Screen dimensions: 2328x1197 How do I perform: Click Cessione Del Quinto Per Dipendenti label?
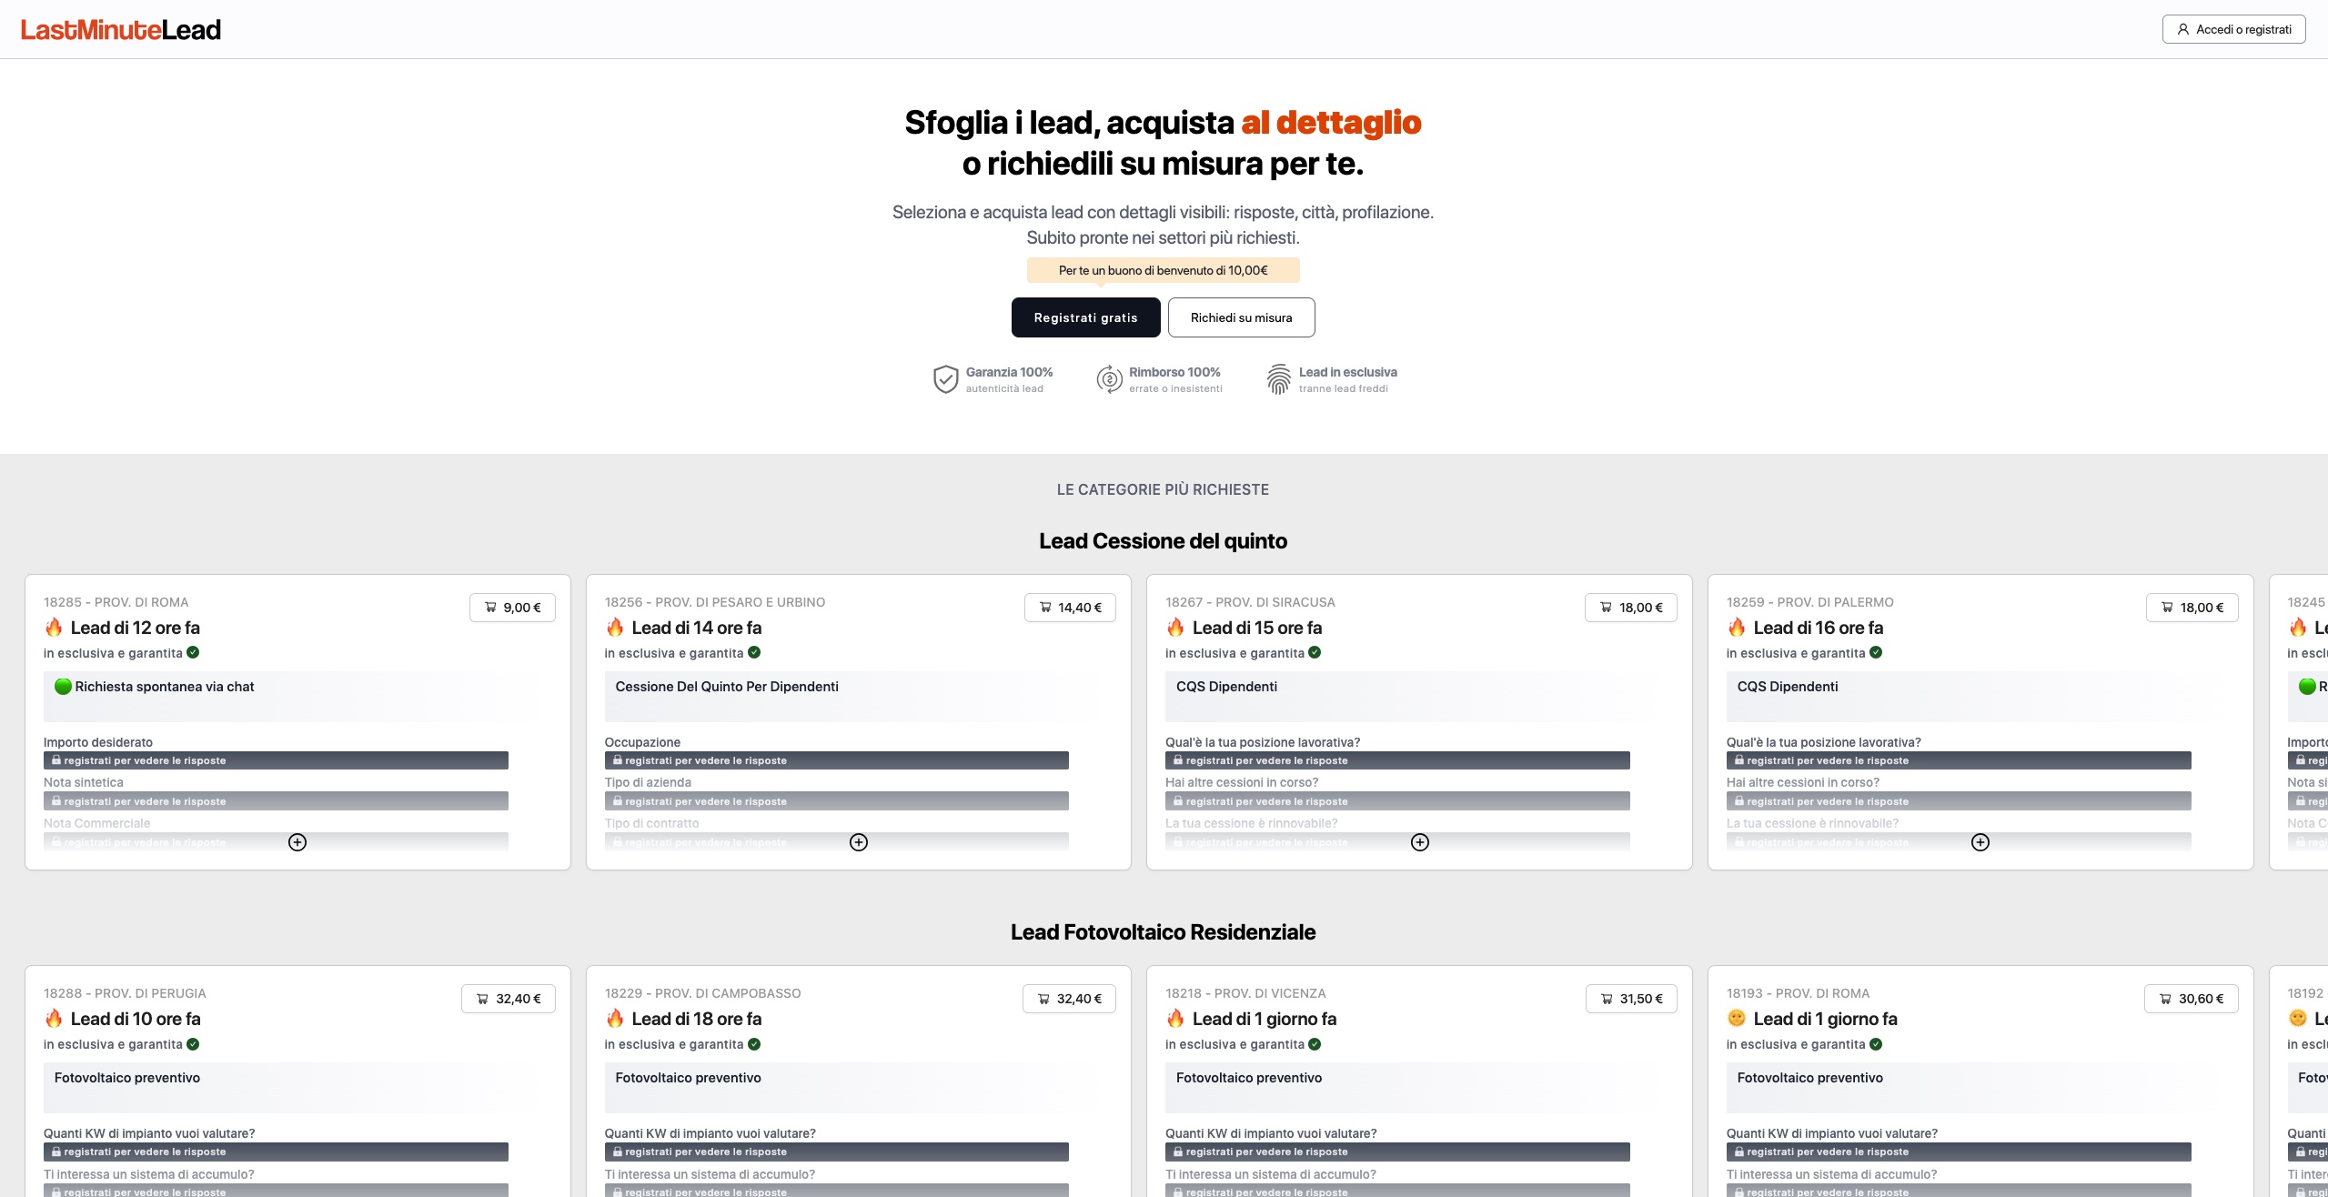tap(727, 687)
